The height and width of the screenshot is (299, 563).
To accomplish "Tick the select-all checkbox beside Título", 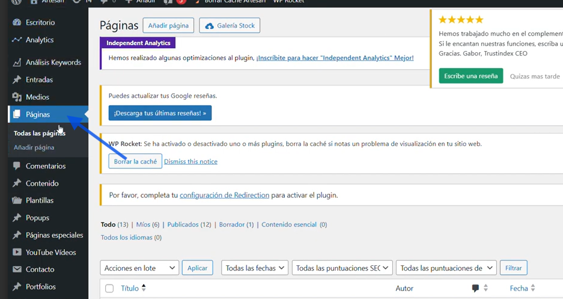I will click(x=109, y=288).
